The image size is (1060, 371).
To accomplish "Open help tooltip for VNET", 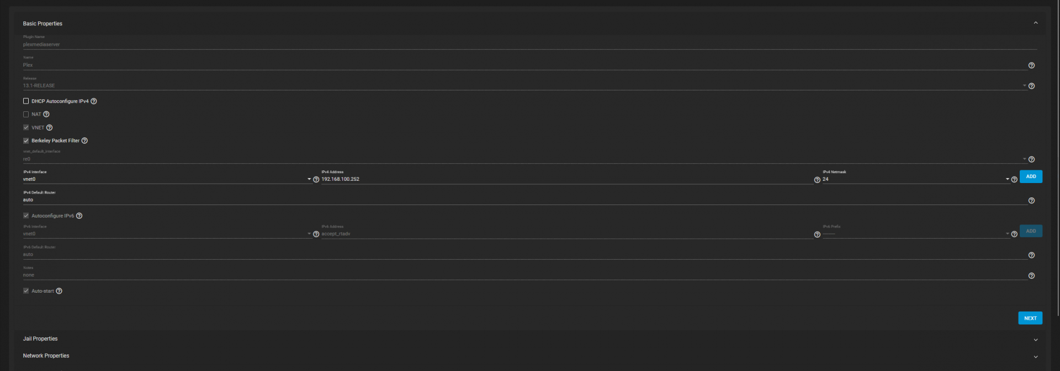I will [49, 128].
